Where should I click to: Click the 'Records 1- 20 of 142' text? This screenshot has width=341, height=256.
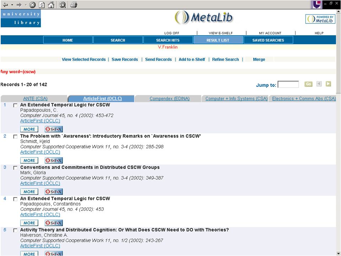pyautogui.click(x=24, y=85)
